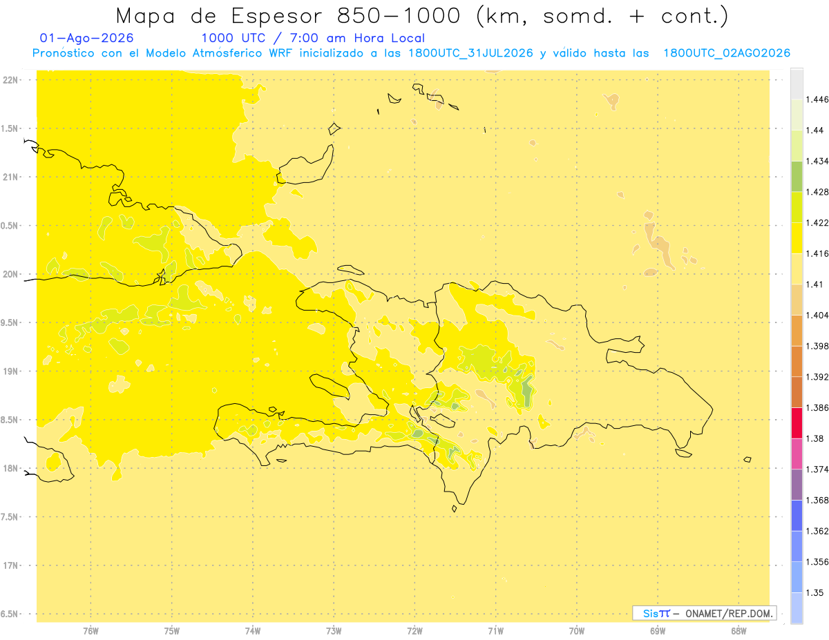The image size is (829, 640).
Task: Click the colorbar value "1.356"
Action: [817, 562]
